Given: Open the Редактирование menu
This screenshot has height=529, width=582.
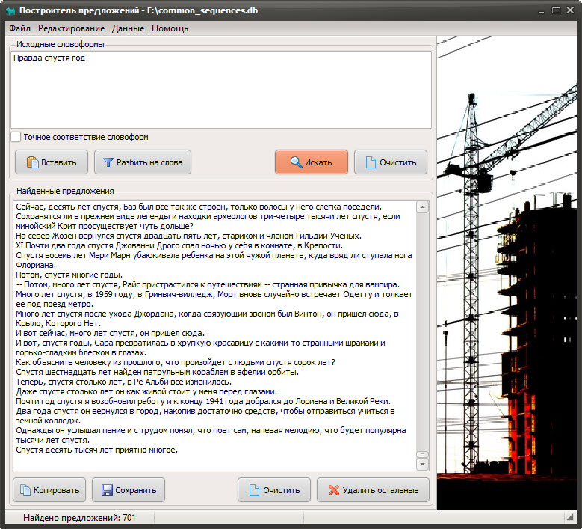Looking at the screenshot, I should pos(71,28).
